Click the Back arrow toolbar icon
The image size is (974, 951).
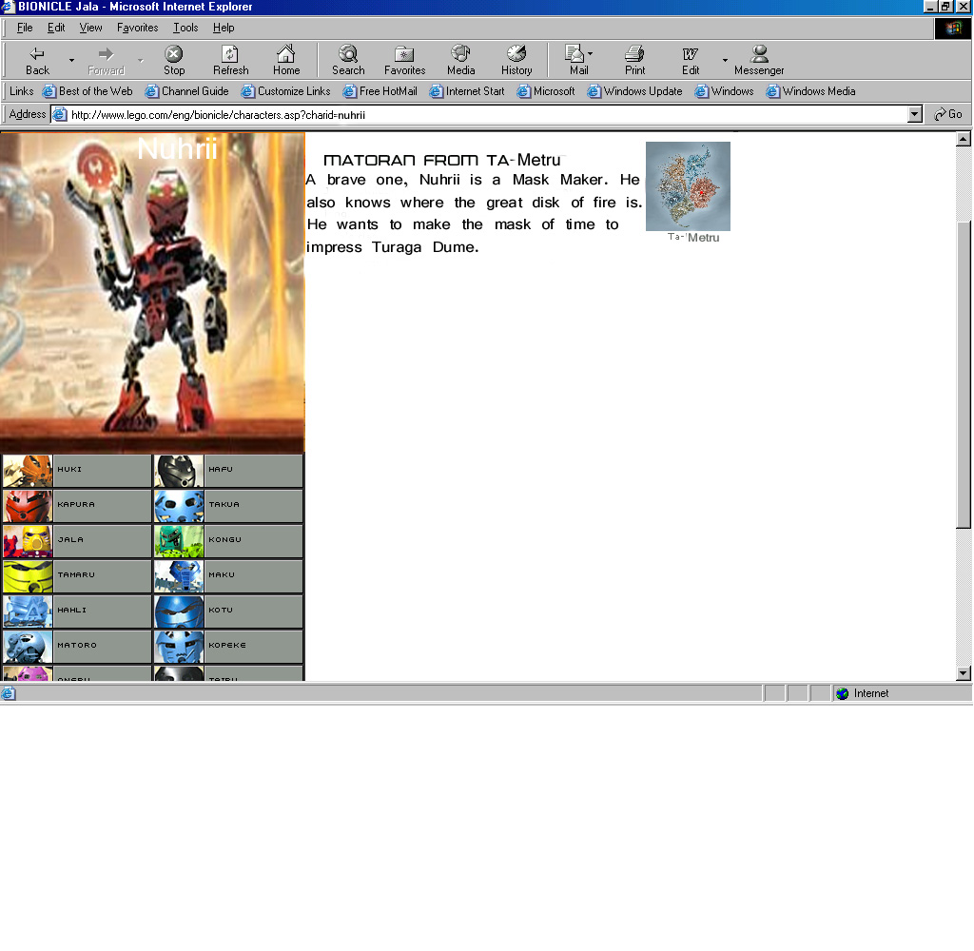37,54
